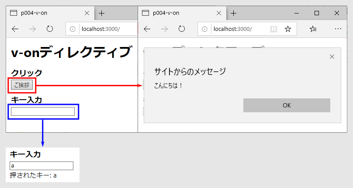Click forward arrow in the right browser window

(164, 29)
